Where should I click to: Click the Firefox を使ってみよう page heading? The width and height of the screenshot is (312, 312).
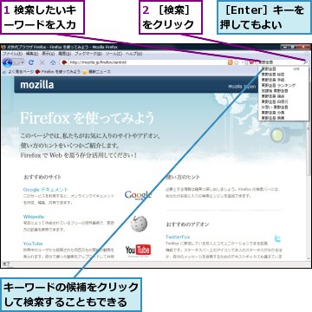point(87,119)
